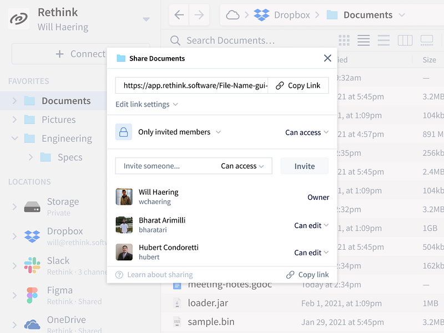444x333 pixels.
Task: Open Documents breadcrumb dropdown
Action: [402, 15]
